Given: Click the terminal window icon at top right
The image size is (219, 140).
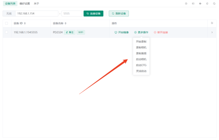Looking at the screenshot, I should pyautogui.click(x=193, y=3).
